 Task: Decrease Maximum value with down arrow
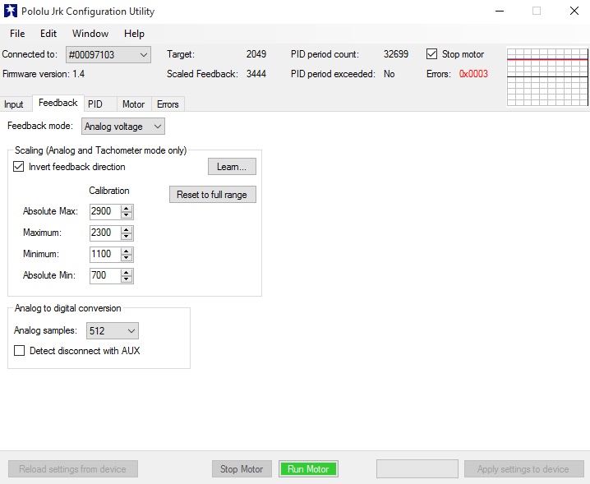[x=127, y=237]
